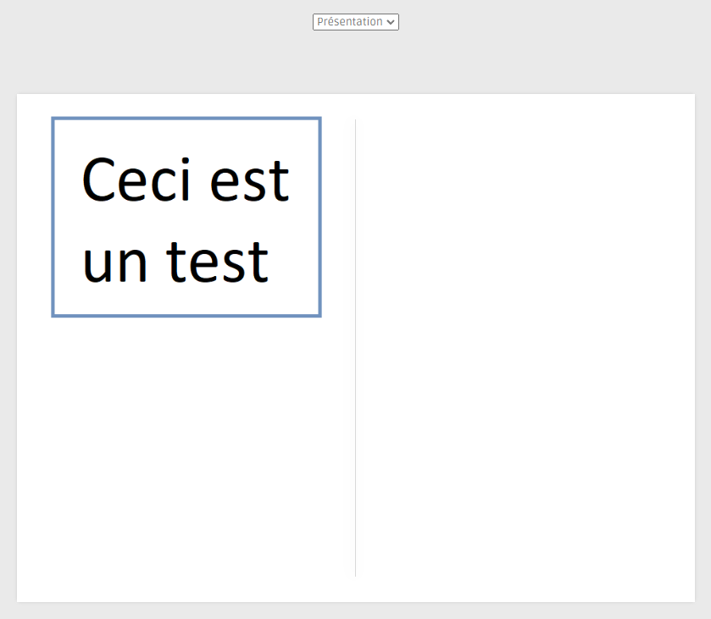
Task: Open the Présentation dropdown menu
Action: pyautogui.click(x=356, y=22)
